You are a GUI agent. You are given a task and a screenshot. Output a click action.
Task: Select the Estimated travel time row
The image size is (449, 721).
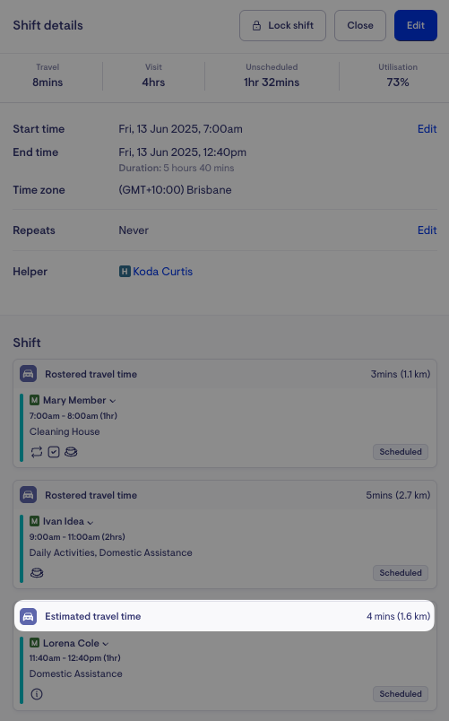point(224,616)
